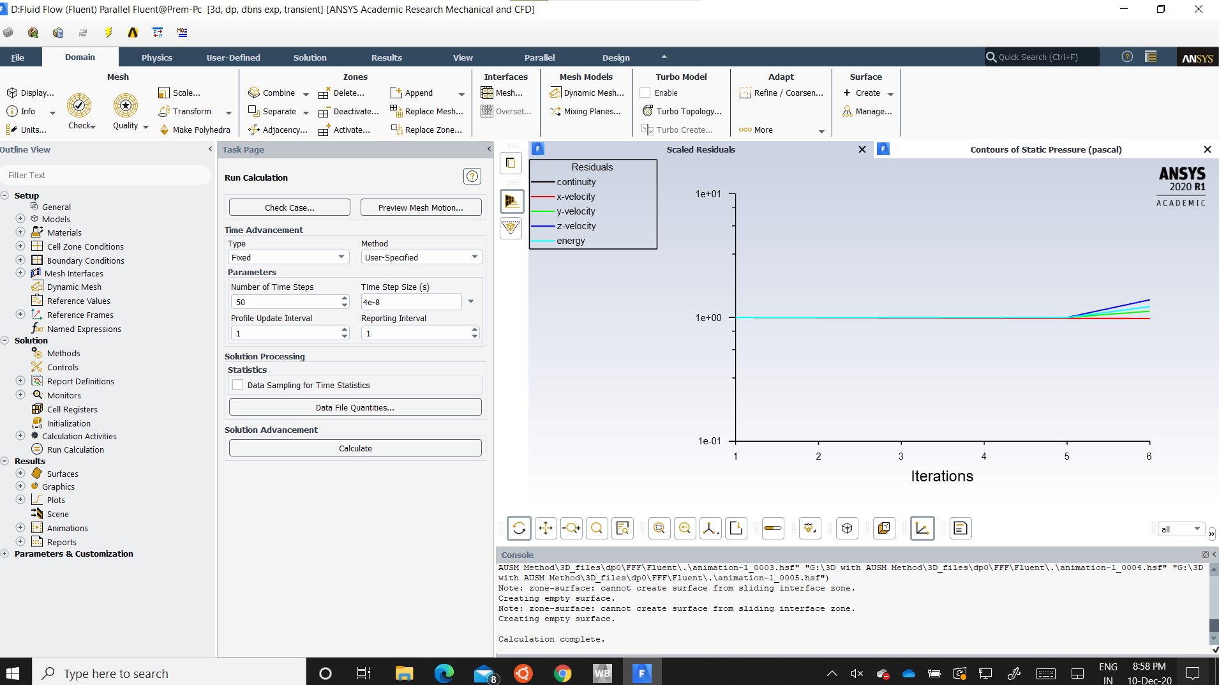
Task: Open Microsoft Edge from taskbar
Action: tap(444, 673)
